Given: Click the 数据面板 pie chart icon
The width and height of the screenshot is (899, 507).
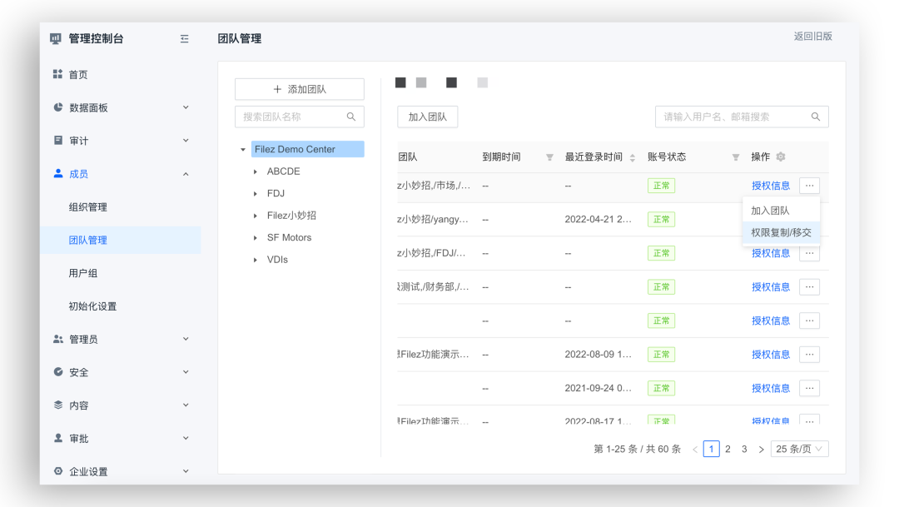Looking at the screenshot, I should point(58,107).
